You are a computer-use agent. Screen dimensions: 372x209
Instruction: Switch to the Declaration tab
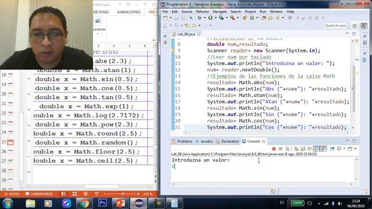tap(227, 141)
